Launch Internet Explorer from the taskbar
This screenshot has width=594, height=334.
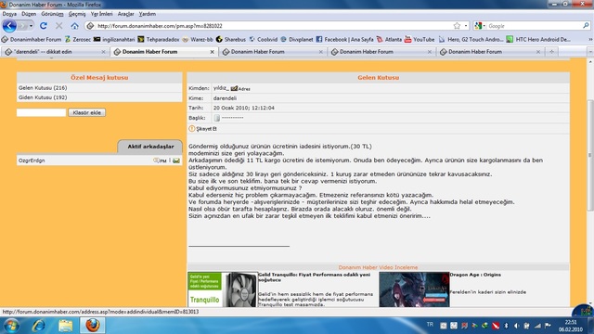click(39, 326)
